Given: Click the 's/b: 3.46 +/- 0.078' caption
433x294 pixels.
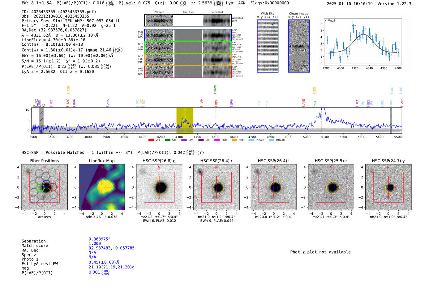Looking at the screenshot, I should tap(102, 217).
